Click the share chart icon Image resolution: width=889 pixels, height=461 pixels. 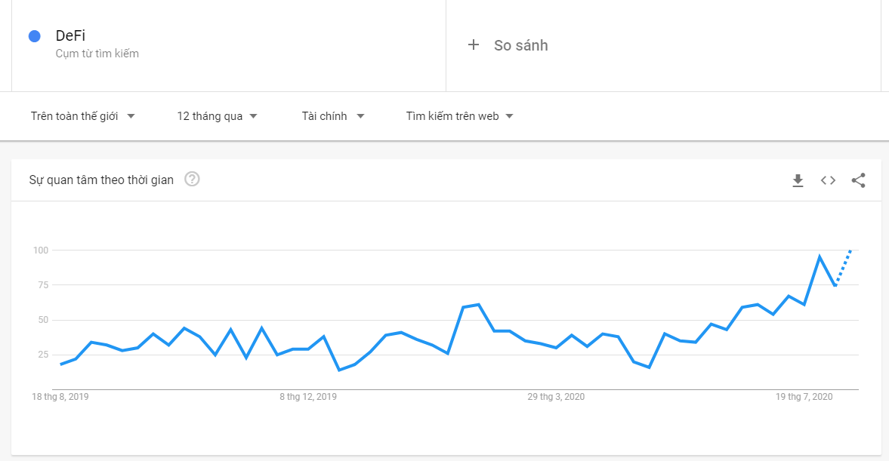click(x=858, y=180)
